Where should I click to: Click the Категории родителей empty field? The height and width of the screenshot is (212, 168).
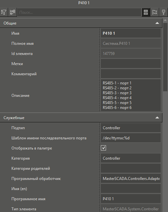pyautogui.click(x=131, y=168)
